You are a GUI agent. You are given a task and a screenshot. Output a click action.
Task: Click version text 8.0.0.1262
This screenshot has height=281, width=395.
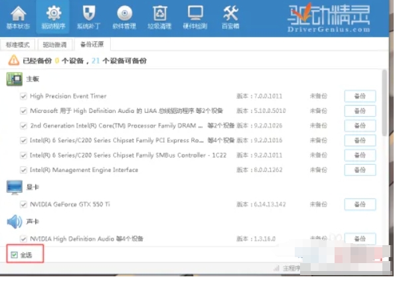click(268, 170)
